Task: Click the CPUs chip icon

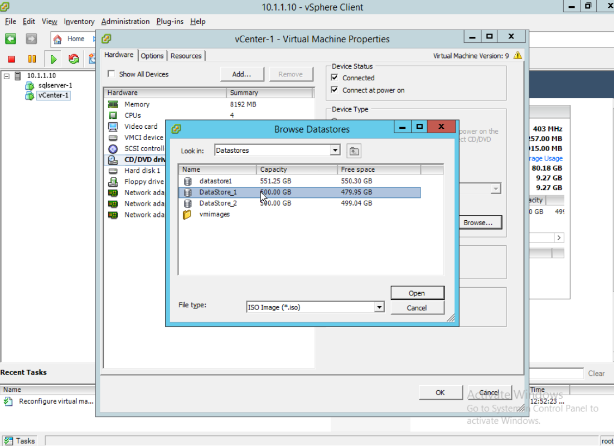Action: coord(113,115)
